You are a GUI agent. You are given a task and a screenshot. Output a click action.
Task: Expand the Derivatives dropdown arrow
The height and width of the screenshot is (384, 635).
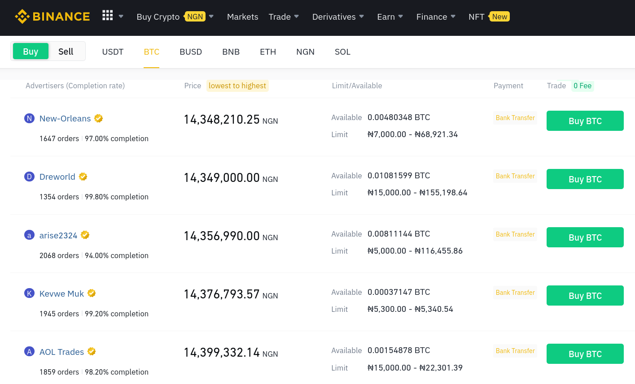362,17
